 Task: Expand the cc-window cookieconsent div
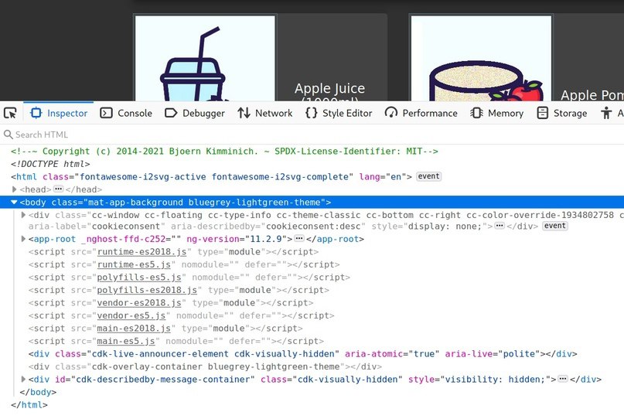pyautogui.click(x=23, y=215)
